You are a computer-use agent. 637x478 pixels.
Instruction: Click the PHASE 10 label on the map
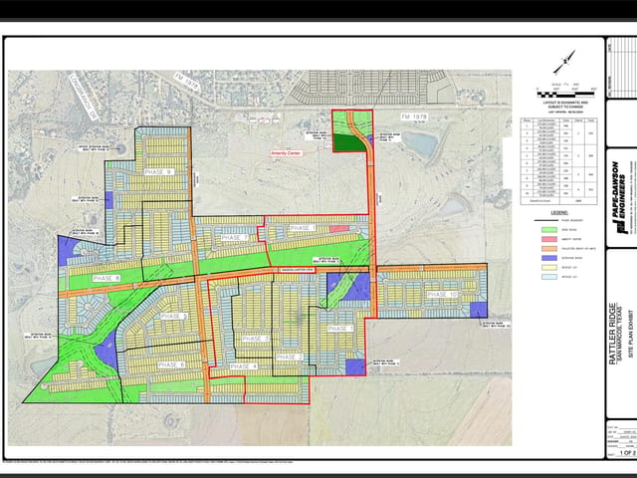coord(442,294)
